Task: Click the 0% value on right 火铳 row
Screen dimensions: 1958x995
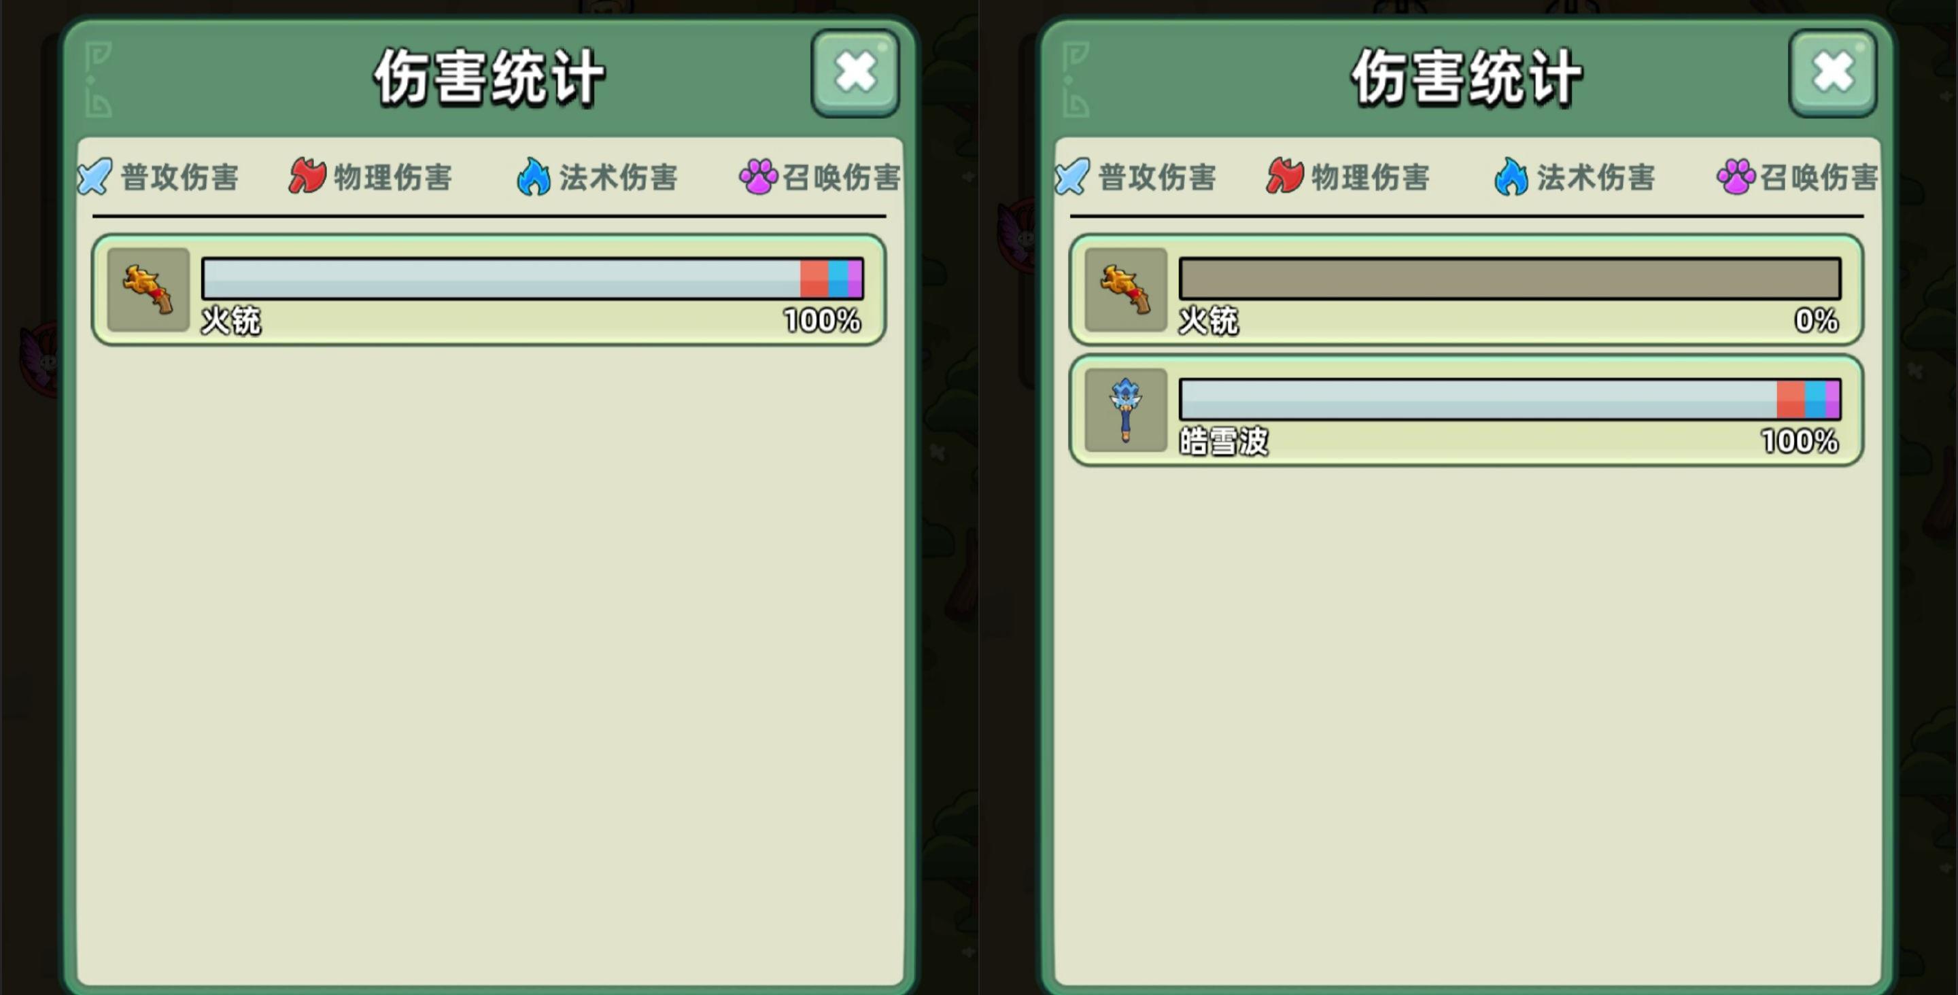Action: click(x=1817, y=320)
